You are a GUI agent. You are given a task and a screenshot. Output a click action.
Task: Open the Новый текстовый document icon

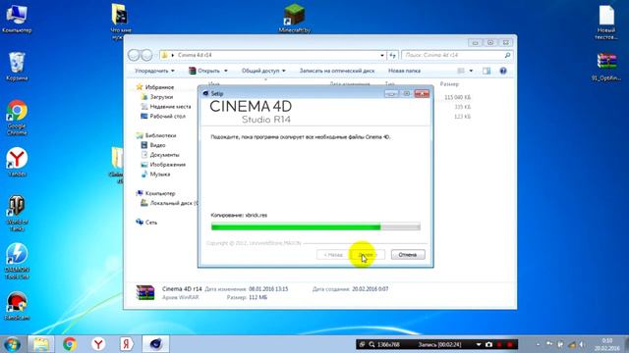coord(606,22)
